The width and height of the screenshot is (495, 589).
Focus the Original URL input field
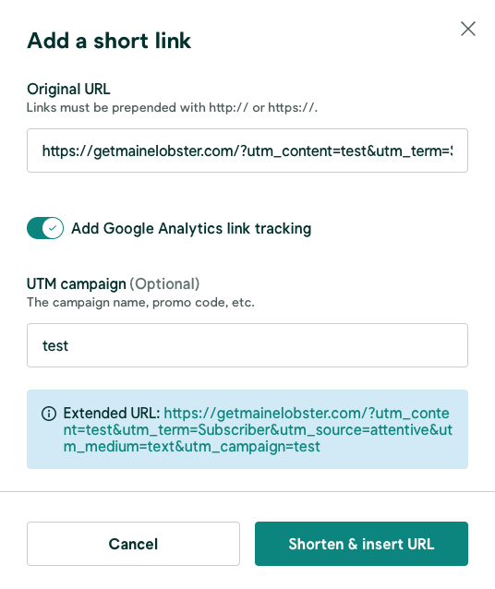pyautogui.click(x=247, y=150)
